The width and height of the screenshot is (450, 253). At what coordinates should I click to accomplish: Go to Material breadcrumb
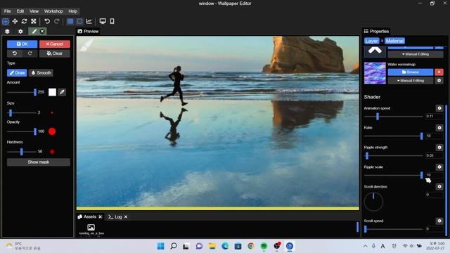[x=394, y=41]
